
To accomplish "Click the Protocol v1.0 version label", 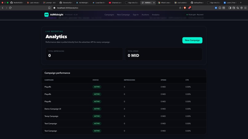I will click(x=71, y=15).
